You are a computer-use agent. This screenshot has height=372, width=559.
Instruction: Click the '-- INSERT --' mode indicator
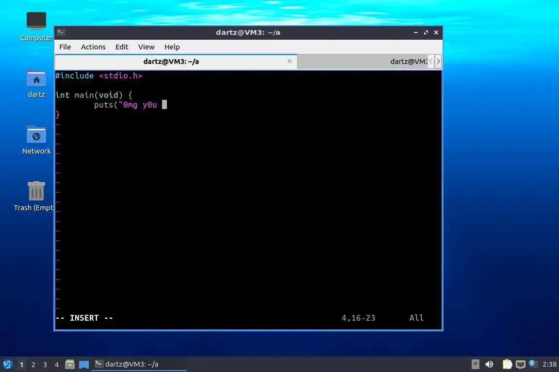click(x=84, y=318)
